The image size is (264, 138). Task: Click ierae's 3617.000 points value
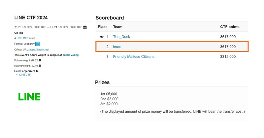pos(228,47)
